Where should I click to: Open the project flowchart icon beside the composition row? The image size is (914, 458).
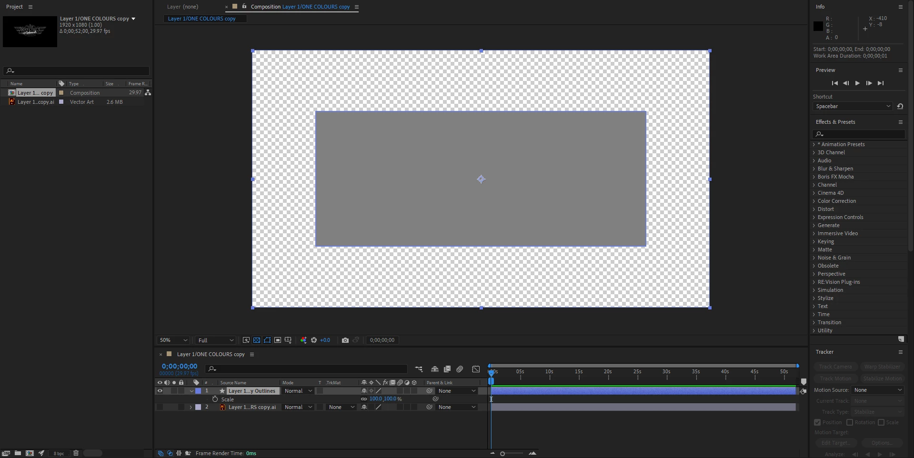point(148,92)
